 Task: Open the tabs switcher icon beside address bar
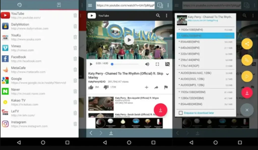coord(160,5)
